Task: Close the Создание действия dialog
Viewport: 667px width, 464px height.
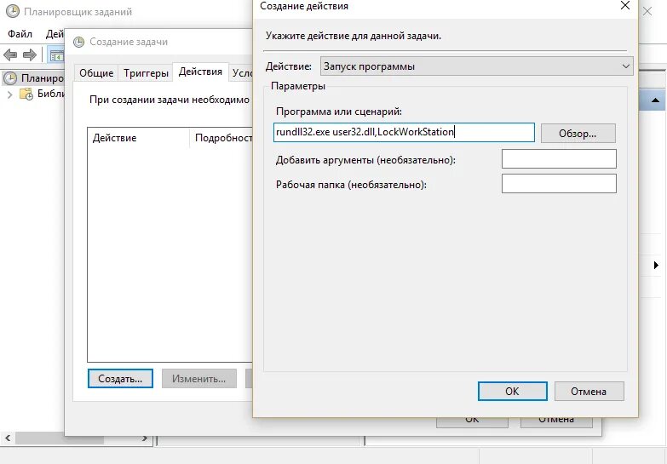Action: (625, 5)
